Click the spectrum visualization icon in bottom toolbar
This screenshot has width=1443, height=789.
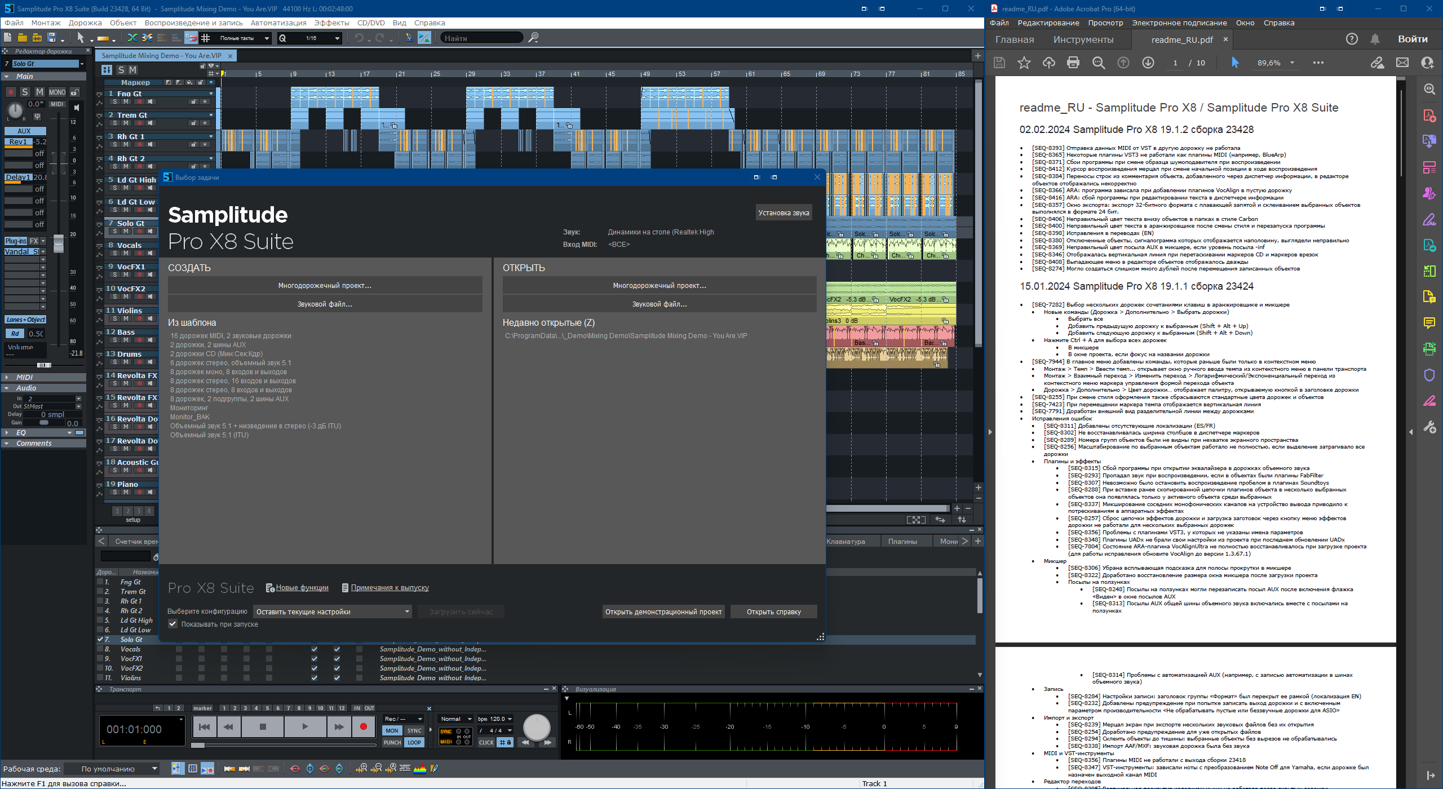pyautogui.click(x=420, y=769)
